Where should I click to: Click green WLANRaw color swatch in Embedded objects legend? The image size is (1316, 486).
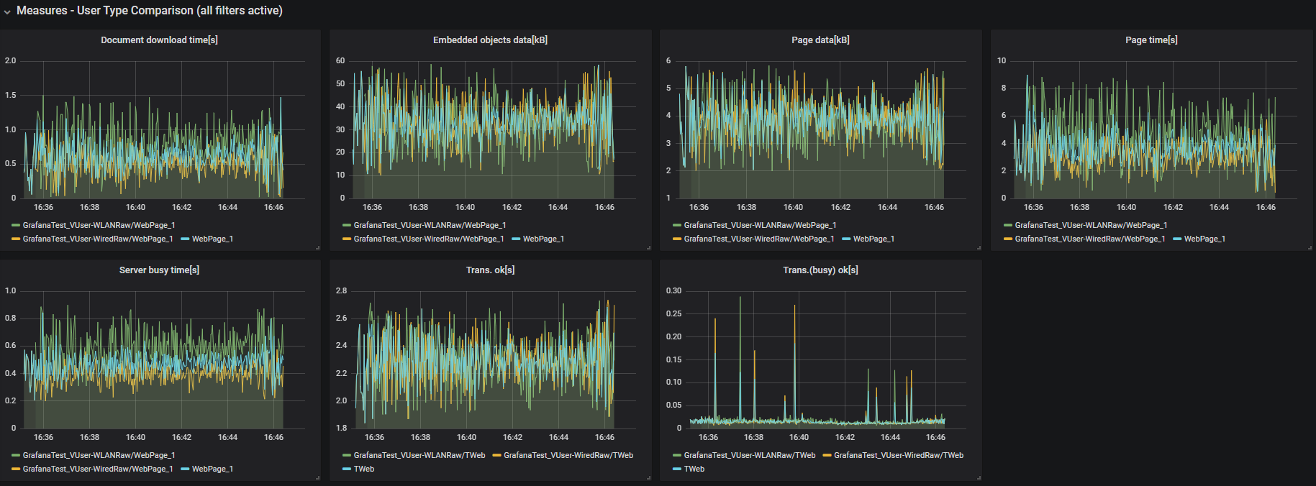click(x=347, y=225)
